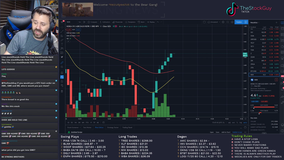
Task: Minimize the bottom panel
Action: pyautogui.click(x=241, y=128)
